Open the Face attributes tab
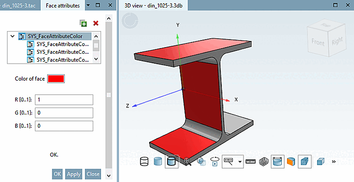The image size is (354, 182). pyautogui.click(x=63, y=5)
